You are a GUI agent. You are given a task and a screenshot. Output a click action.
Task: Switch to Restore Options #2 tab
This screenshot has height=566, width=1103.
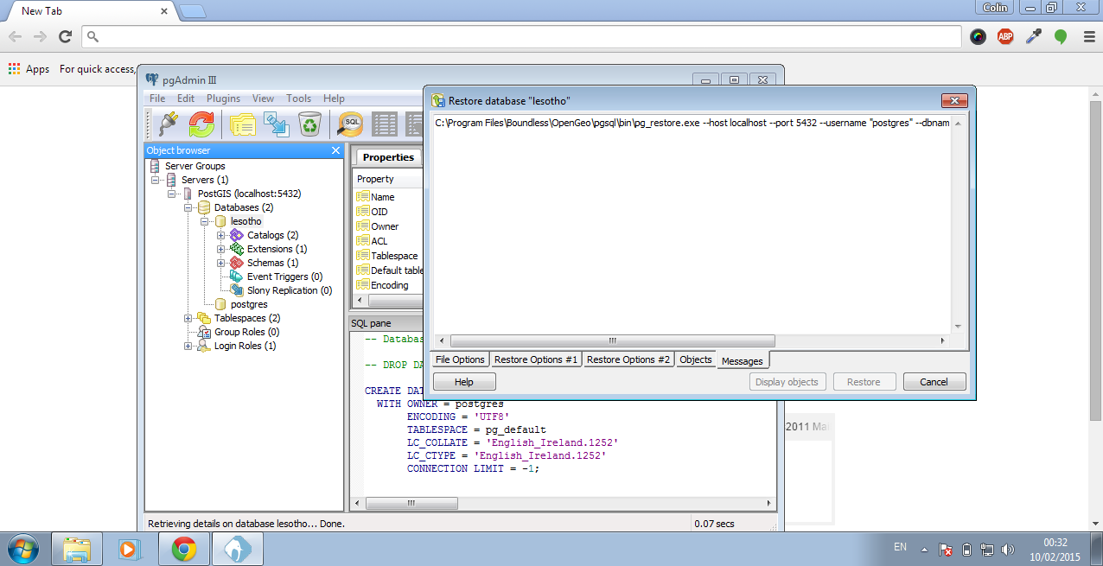[628, 359]
